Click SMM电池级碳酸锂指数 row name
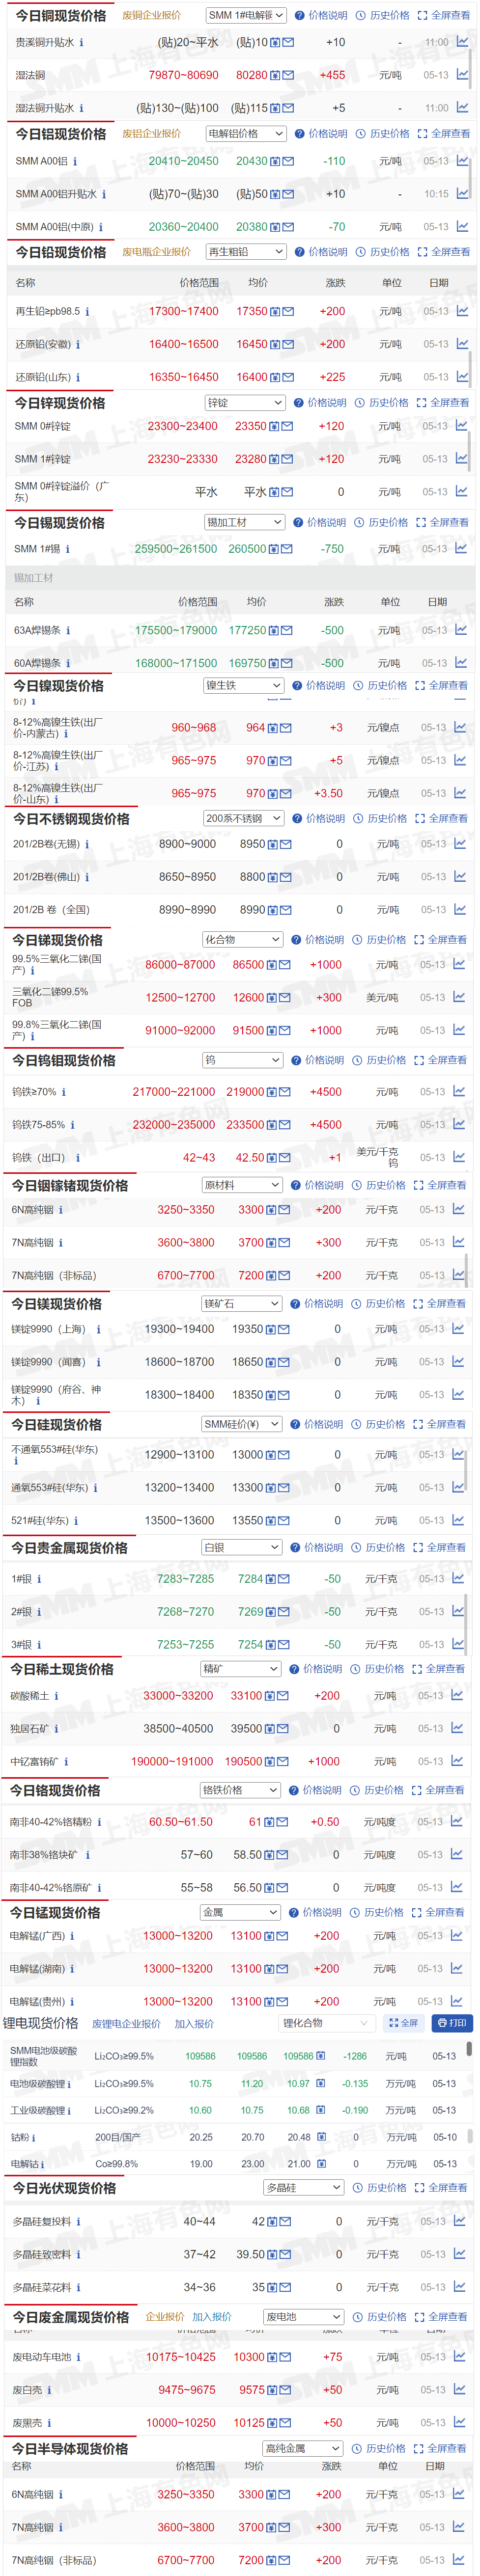This screenshot has width=480, height=2576. [44, 2056]
